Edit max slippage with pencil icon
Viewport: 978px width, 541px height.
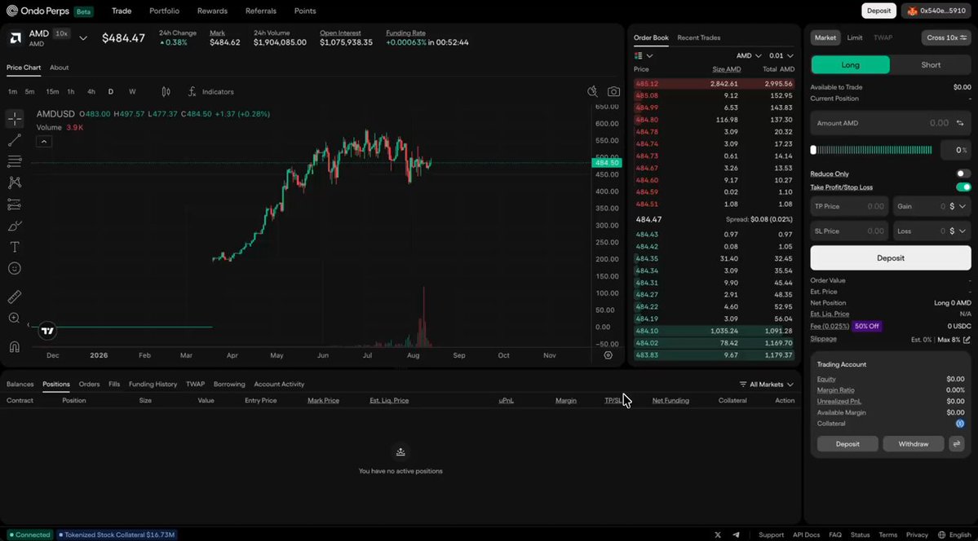coord(967,340)
